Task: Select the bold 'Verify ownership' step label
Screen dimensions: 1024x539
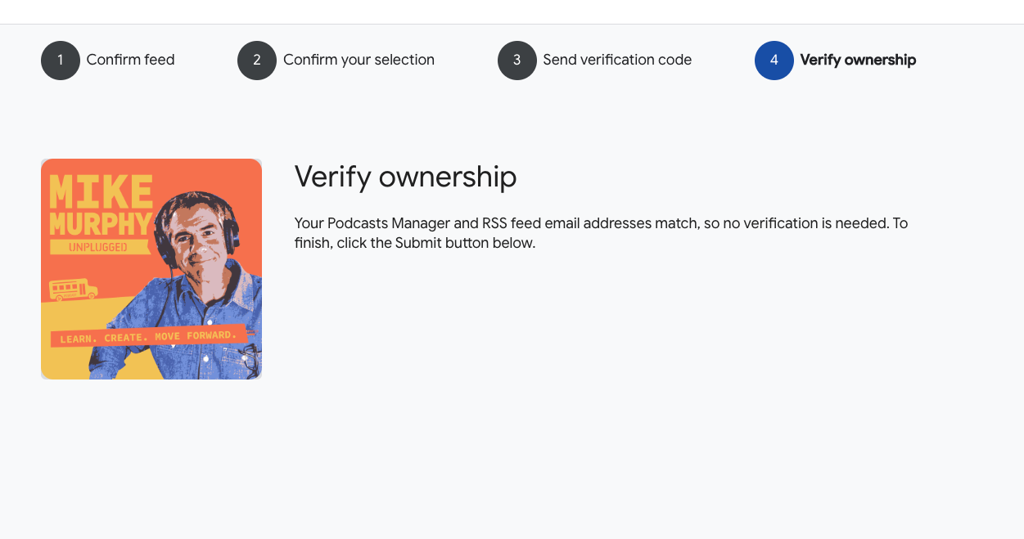Action: (858, 60)
